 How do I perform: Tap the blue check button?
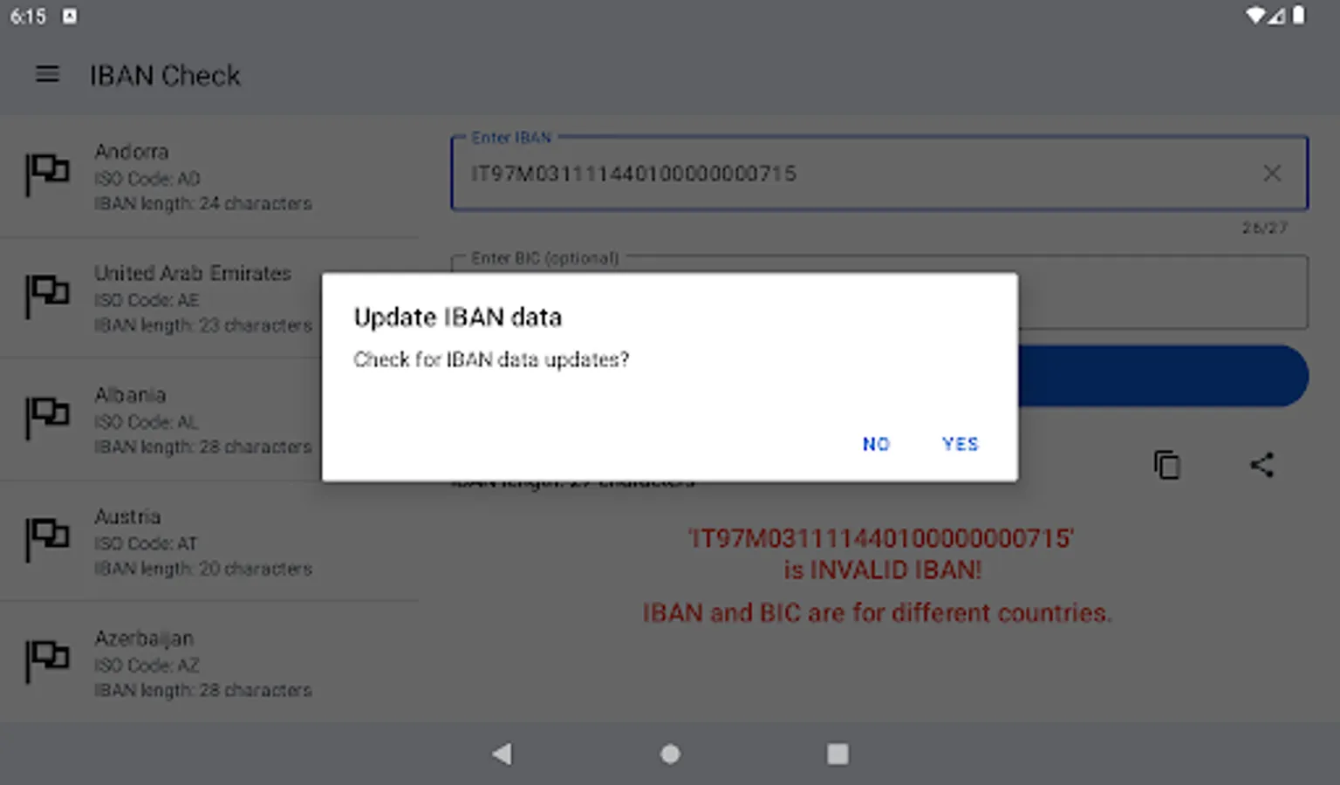[1162, 376]
